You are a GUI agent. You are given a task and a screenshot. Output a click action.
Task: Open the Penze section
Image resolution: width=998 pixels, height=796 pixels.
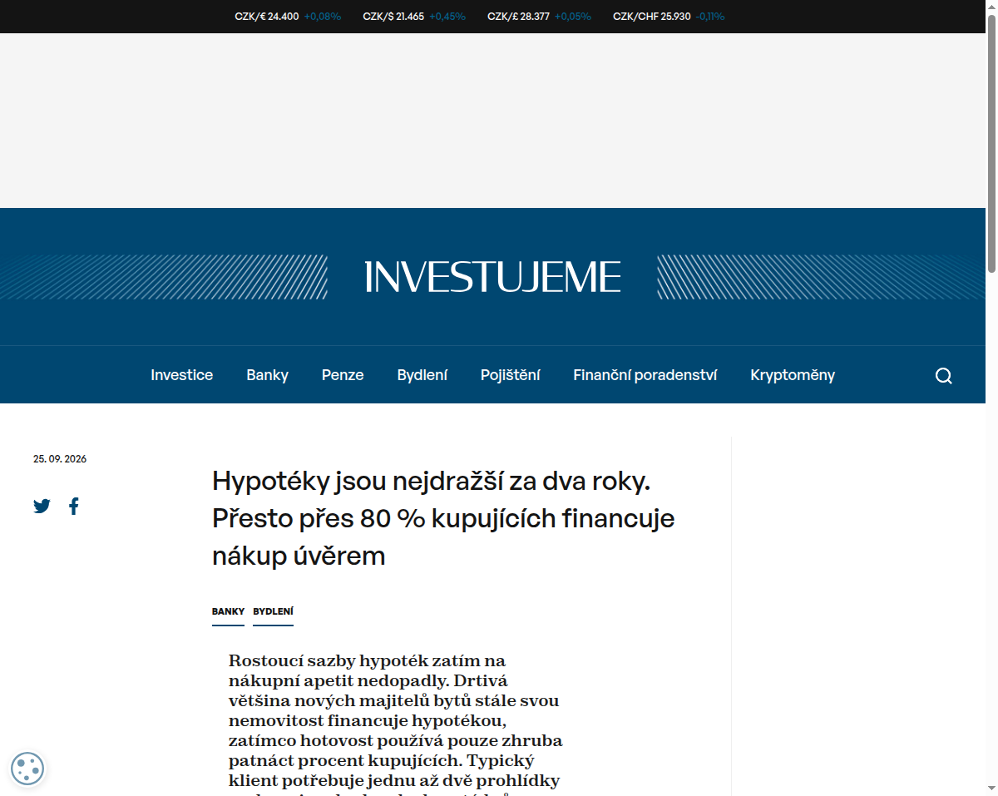coord(343,375)
